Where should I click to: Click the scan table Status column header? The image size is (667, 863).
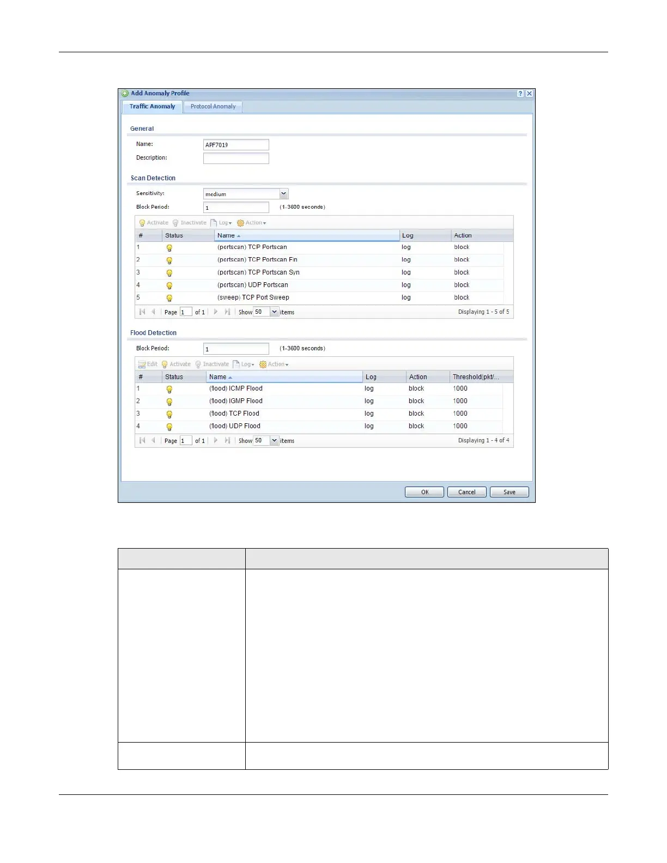click(188, 236)
